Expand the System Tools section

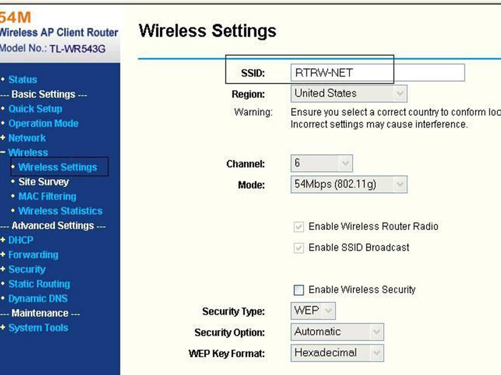tap(38, 328)
